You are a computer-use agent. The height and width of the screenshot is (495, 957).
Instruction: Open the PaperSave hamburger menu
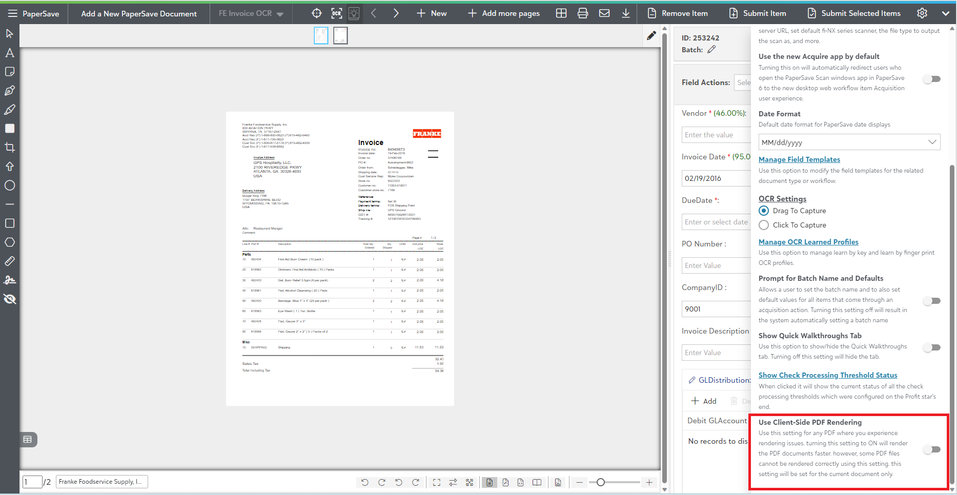tap(12, 13)
